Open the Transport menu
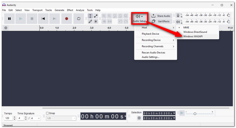 [x=37, y=10]
